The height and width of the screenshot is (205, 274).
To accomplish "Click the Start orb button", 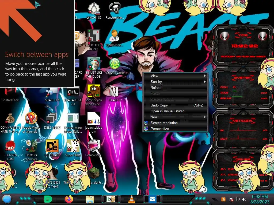I will point(7,199).
